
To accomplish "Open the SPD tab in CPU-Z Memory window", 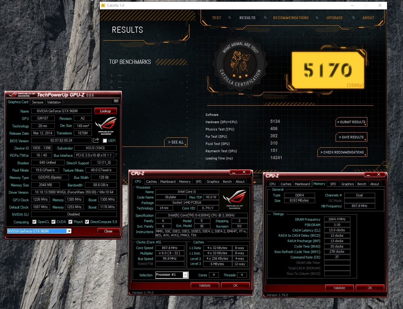I will [333, 184].
